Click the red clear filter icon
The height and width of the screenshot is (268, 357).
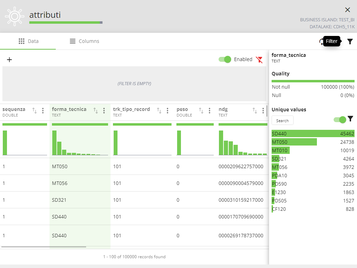pyautogui.click(x=259, y=60)
